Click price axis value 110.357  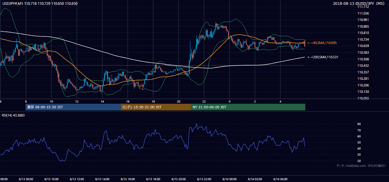tap(363, 72)
